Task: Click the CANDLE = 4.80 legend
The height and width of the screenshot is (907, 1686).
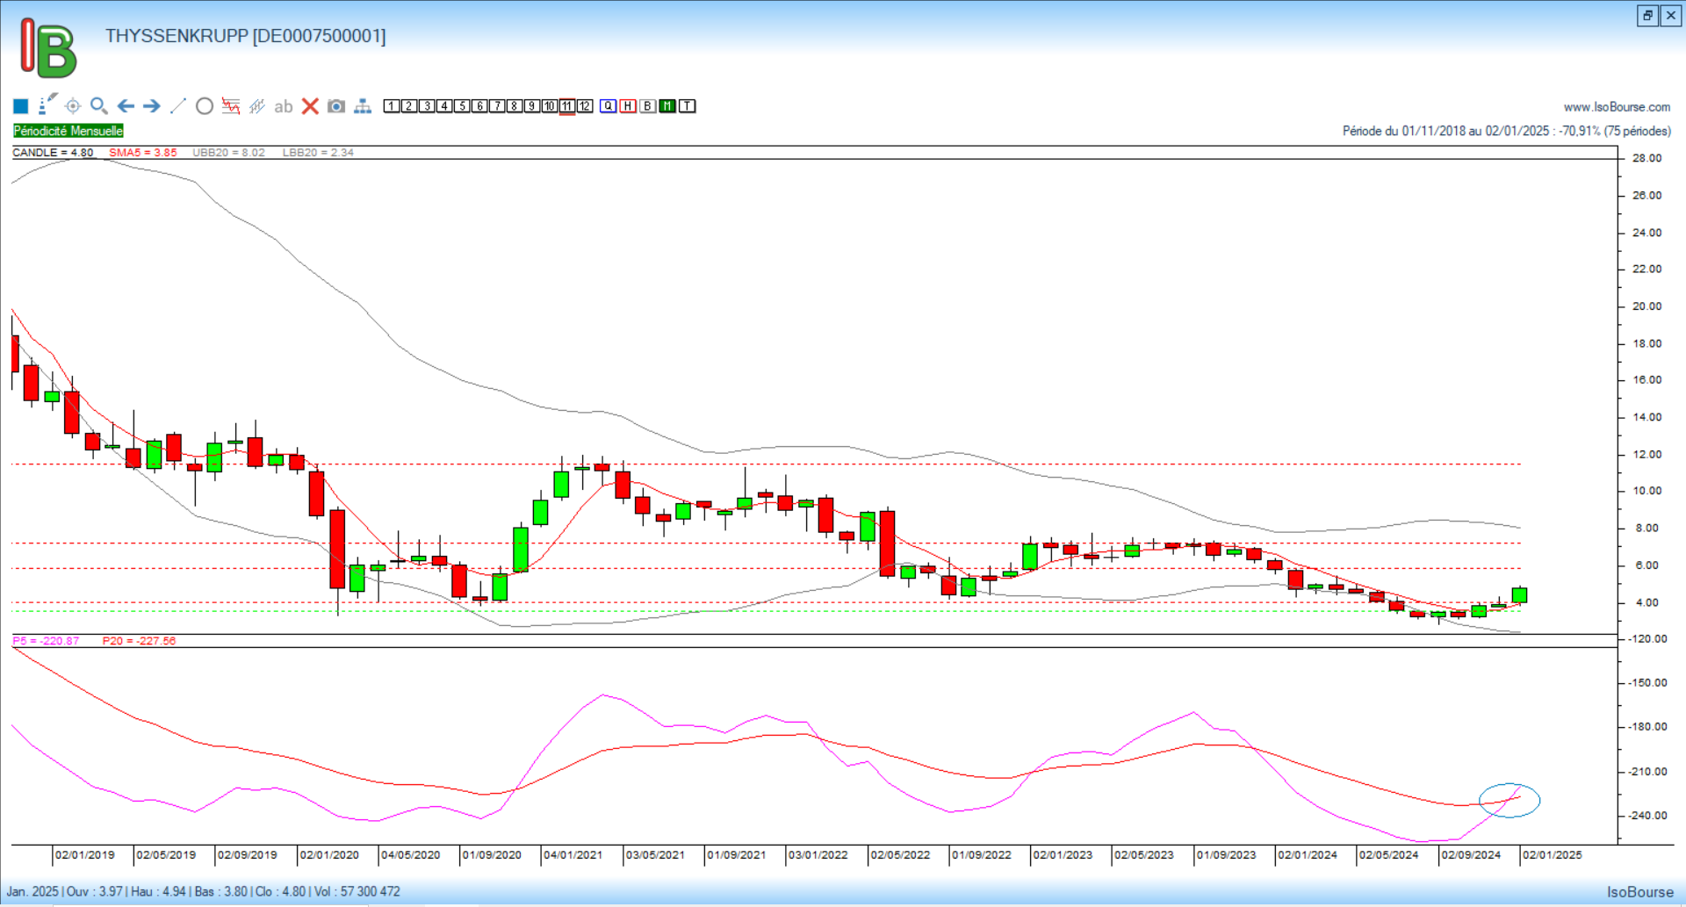Action: pos(53,152)
